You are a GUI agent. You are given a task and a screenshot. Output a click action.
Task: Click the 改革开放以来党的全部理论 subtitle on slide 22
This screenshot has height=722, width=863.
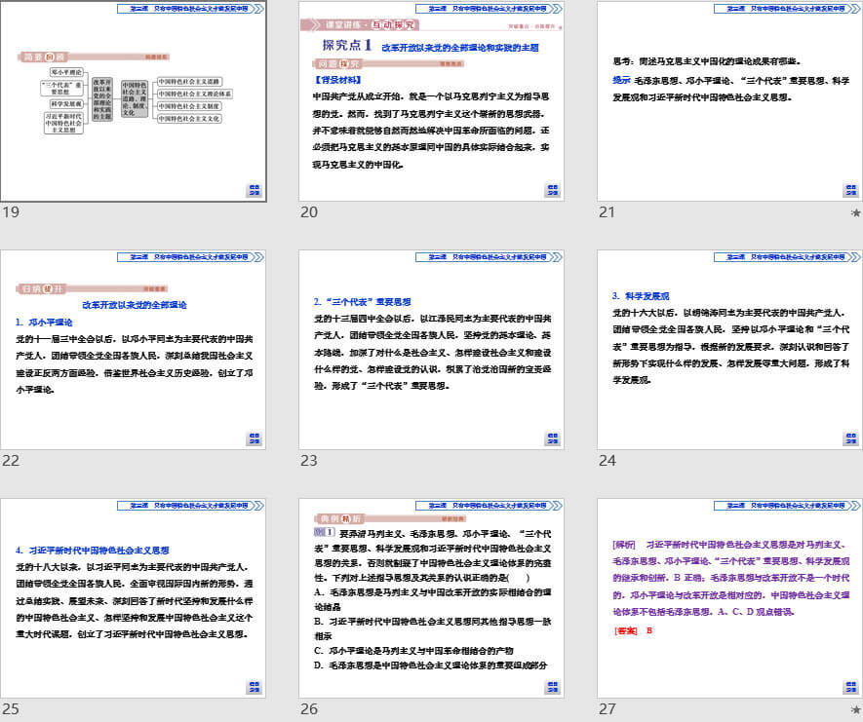coord(135,305)
